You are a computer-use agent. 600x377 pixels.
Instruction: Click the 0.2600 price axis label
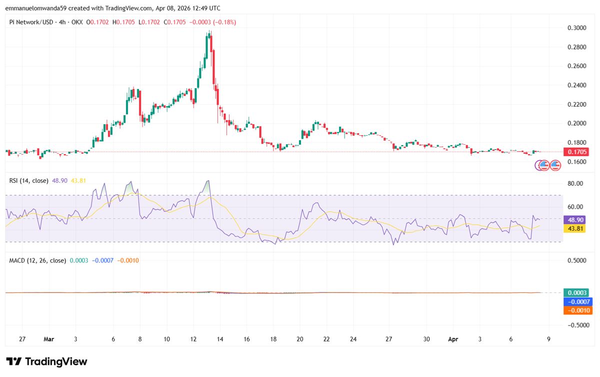[x=576, y=66]
